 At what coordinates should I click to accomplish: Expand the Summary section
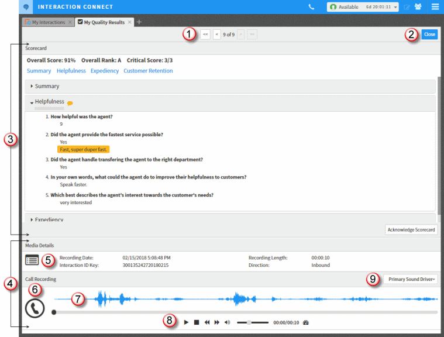coord(47,86)
